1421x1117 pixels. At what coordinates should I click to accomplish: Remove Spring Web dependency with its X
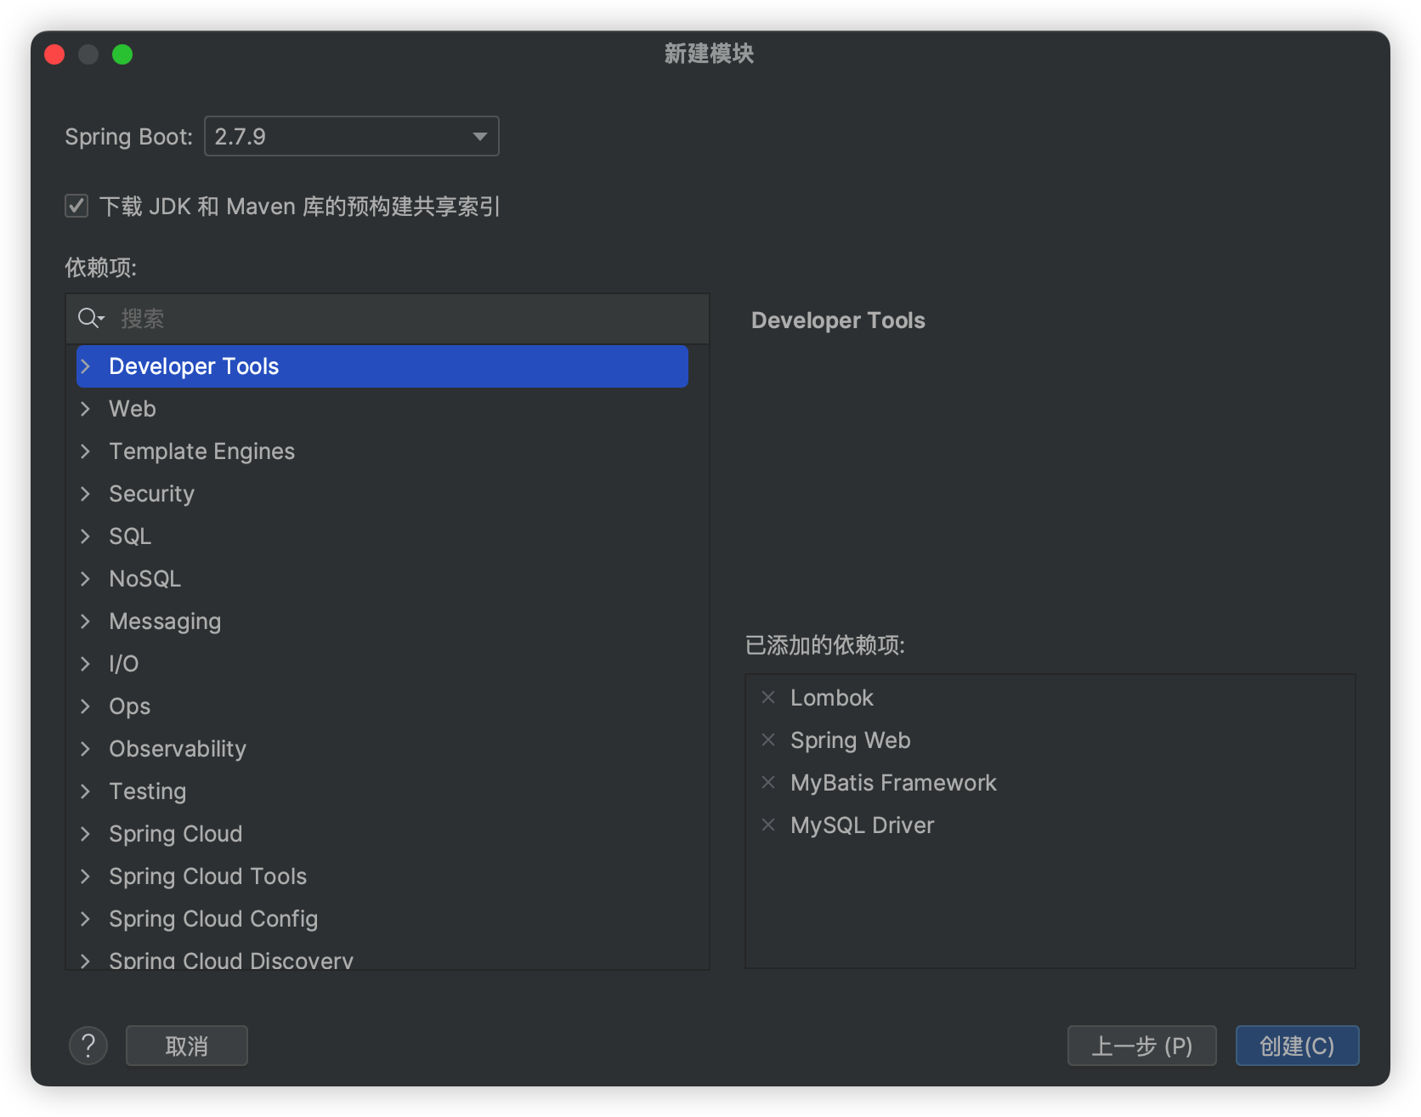(768, 740)
